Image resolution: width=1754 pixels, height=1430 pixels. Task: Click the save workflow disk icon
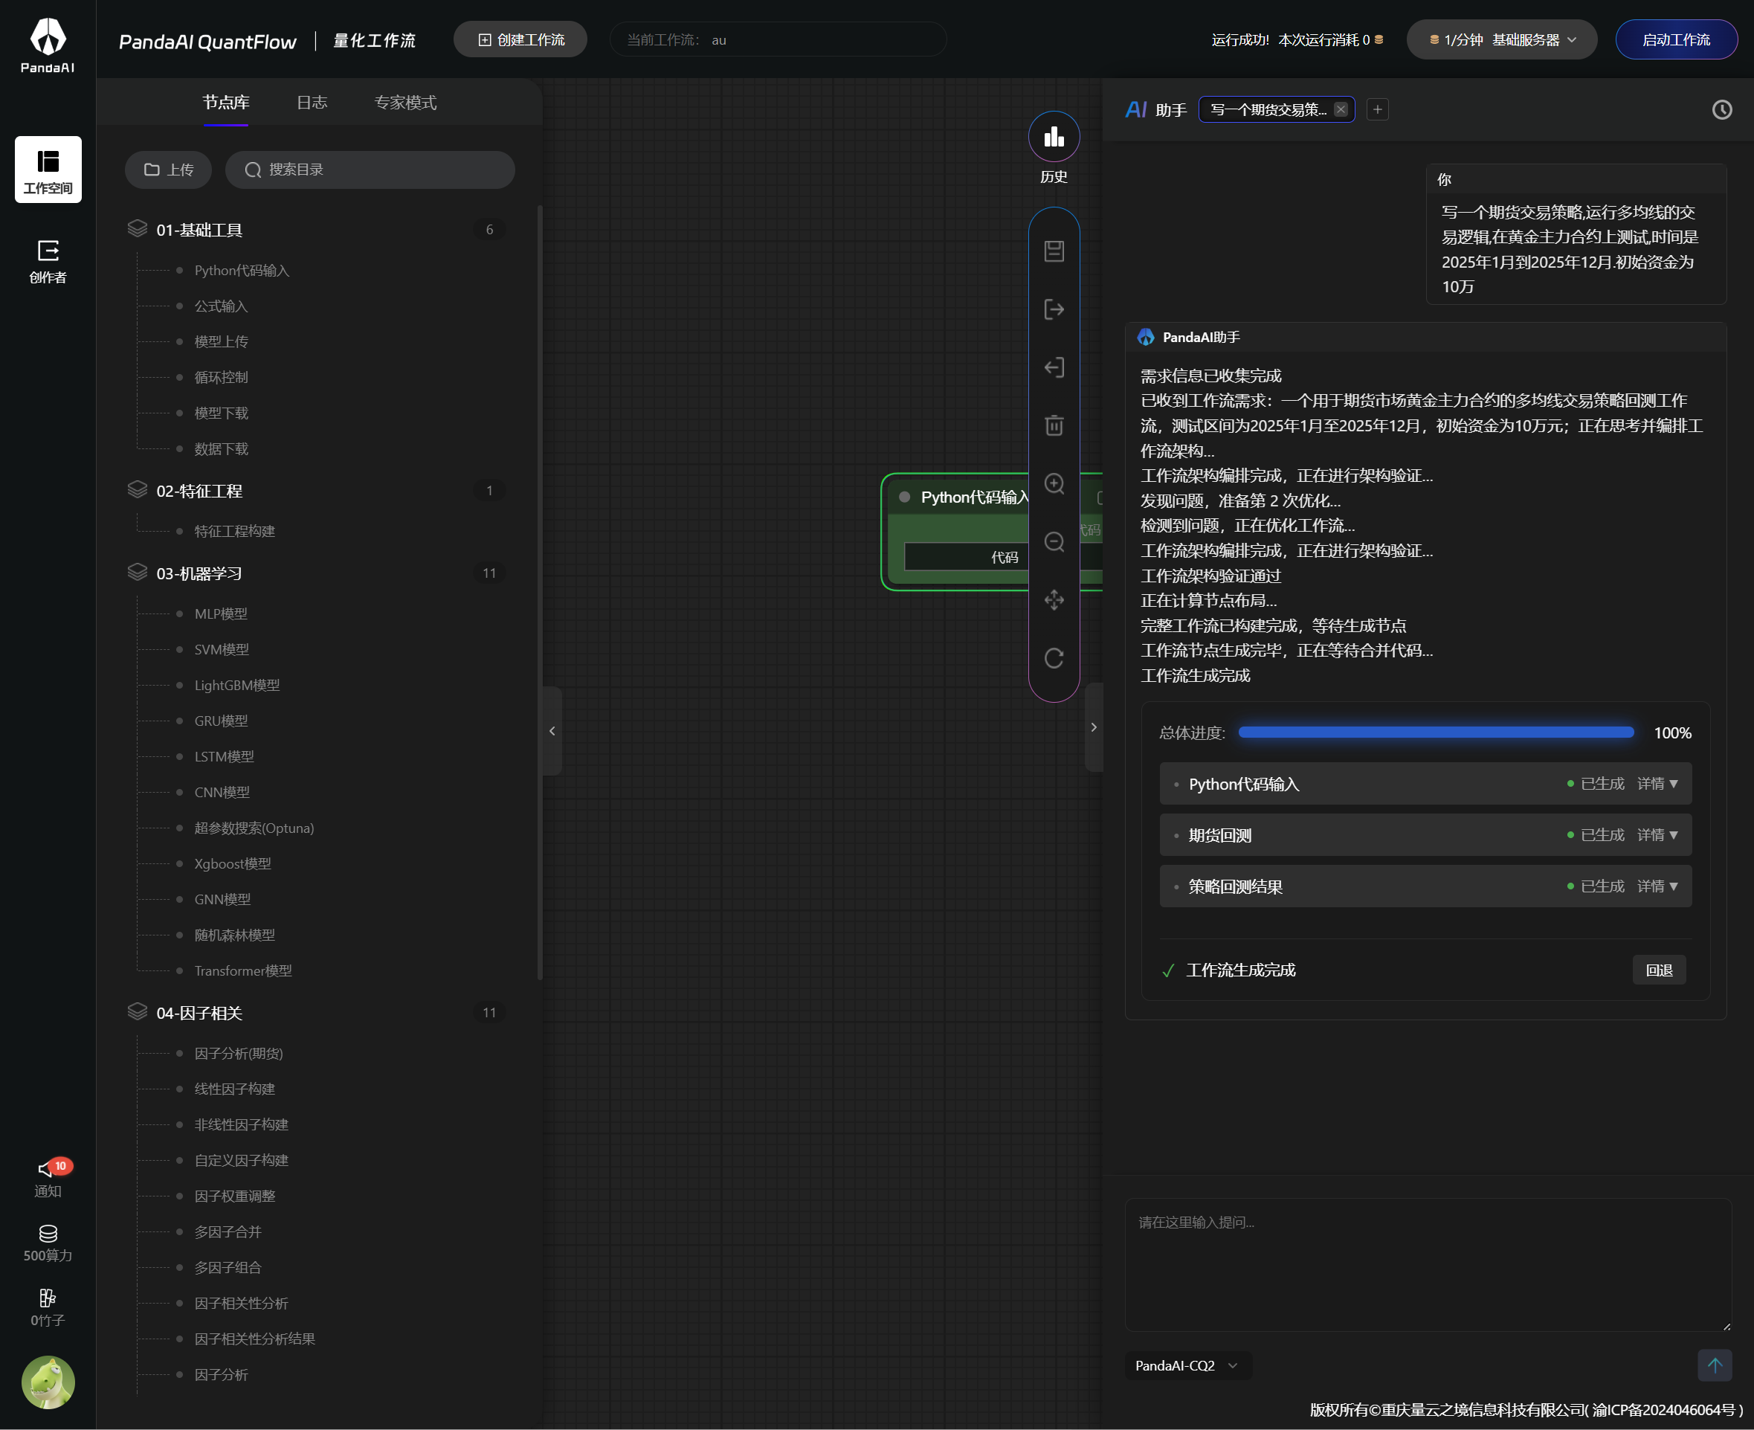[x=1054, y=251]
